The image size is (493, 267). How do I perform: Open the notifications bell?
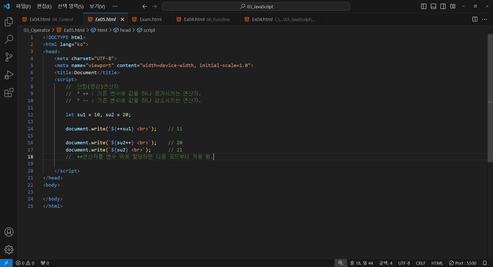click(485, 263)
